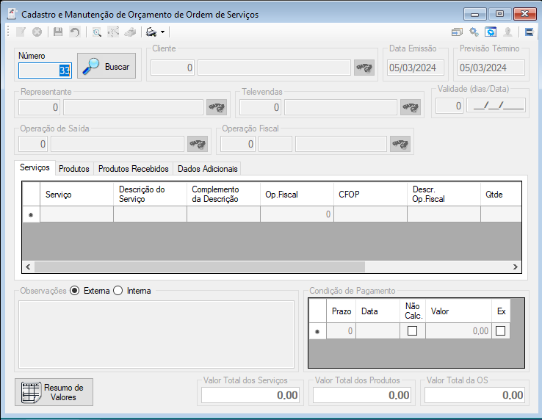Open the Televendas lookup binoculars icon
Image resolution: width=542 pixels, height=420 pixels.
tap(411, 107)
